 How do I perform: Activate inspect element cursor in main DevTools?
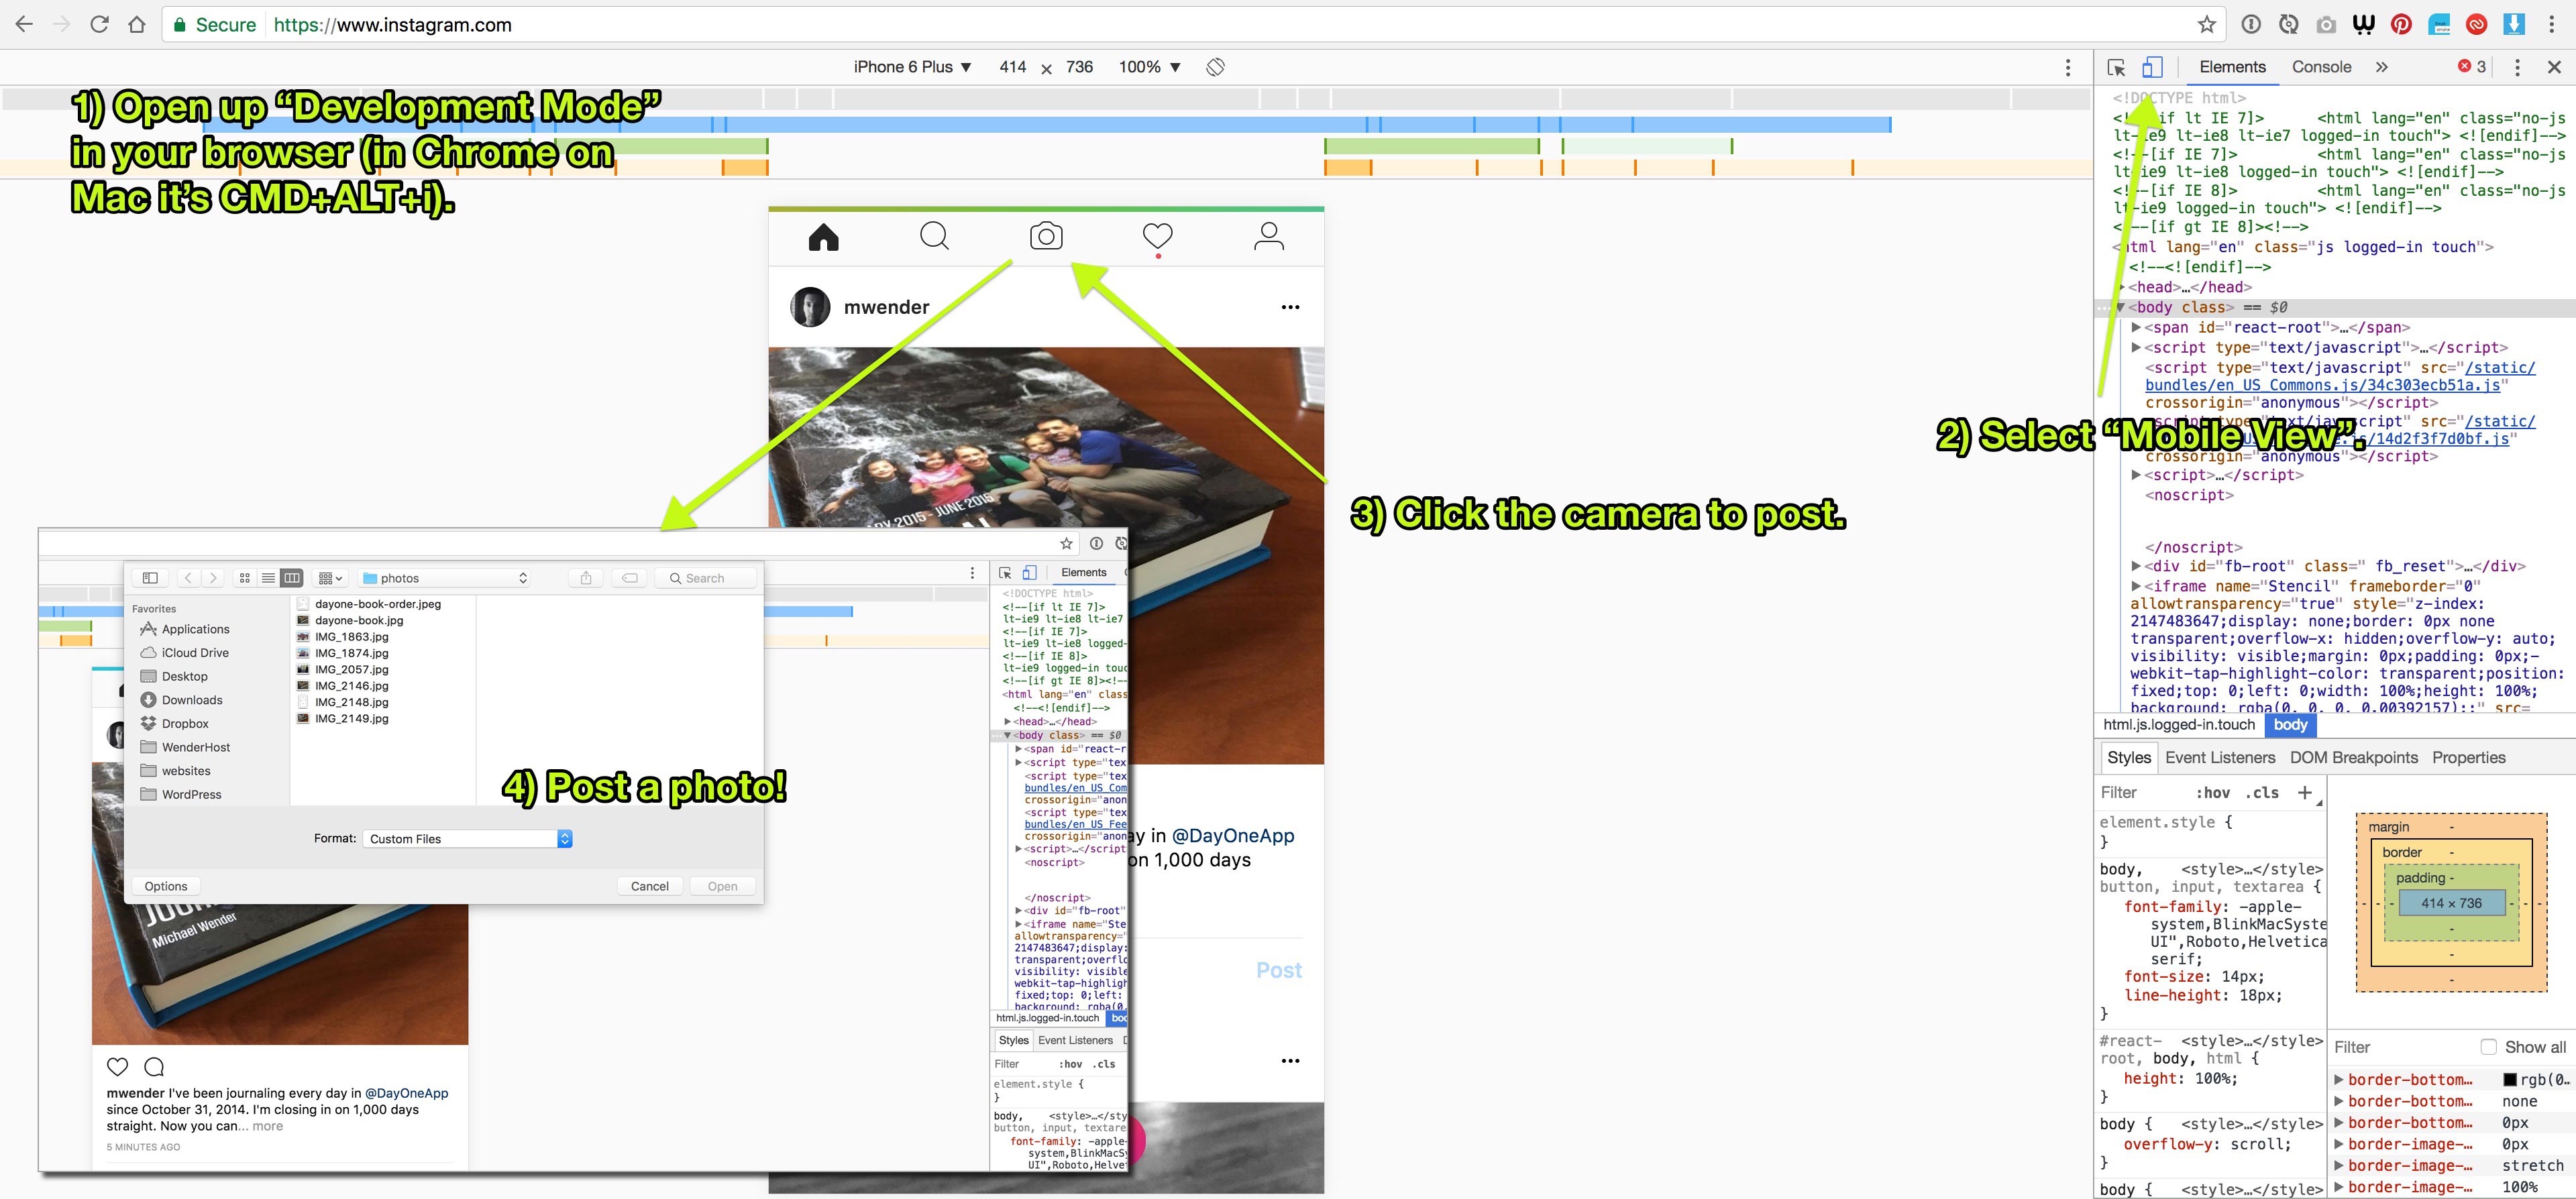click(x=2116, y=67)
